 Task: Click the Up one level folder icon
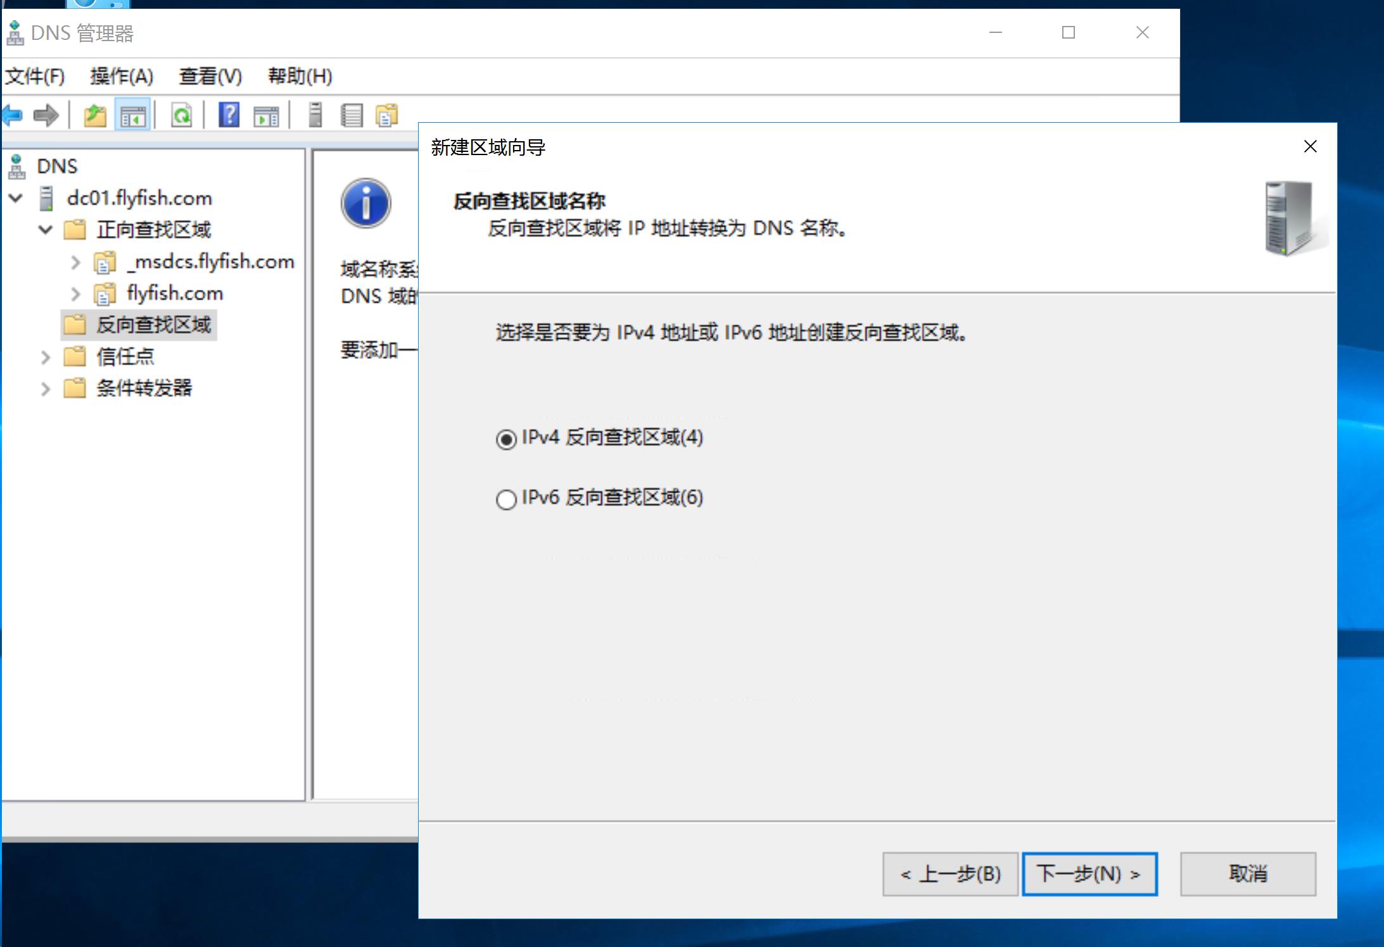95,116
